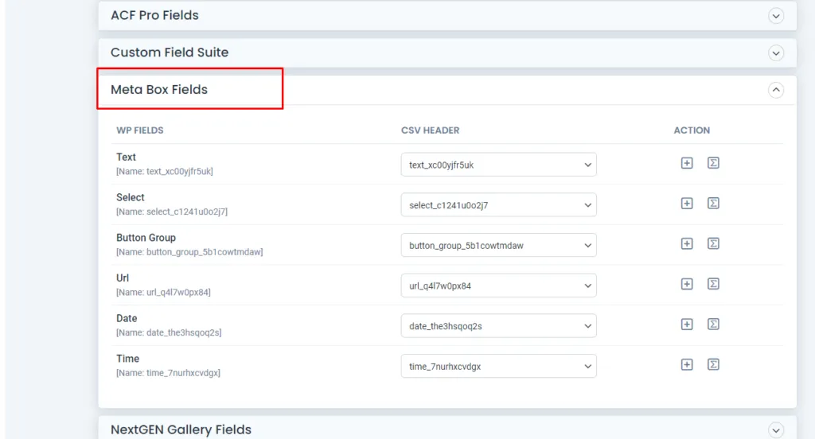815x439 pixels.
Task: Open the time_7nurhxcvdgx CSV header dropdown
Action: (x=498, y=367)
